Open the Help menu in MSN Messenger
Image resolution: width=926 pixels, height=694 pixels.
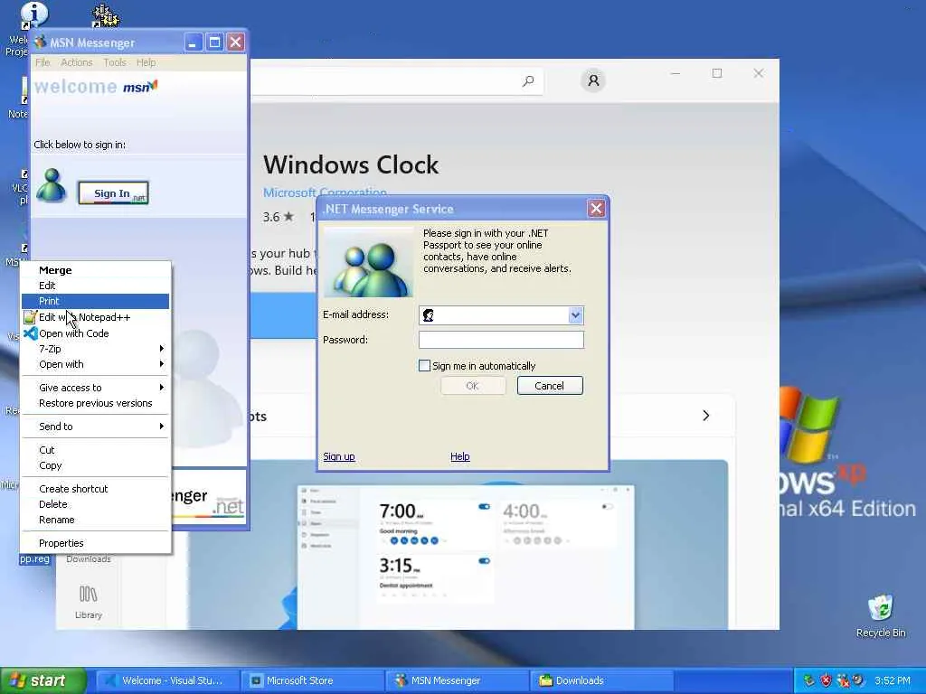click(146, 62)
